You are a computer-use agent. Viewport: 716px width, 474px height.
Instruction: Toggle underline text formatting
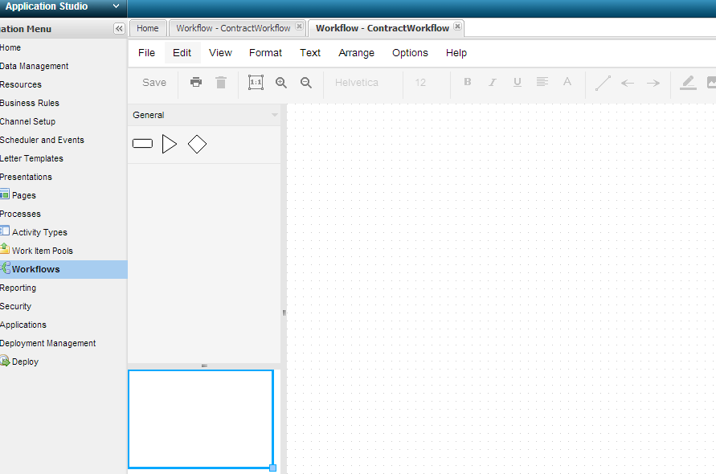pyautogui.click(x=518, y=82)
